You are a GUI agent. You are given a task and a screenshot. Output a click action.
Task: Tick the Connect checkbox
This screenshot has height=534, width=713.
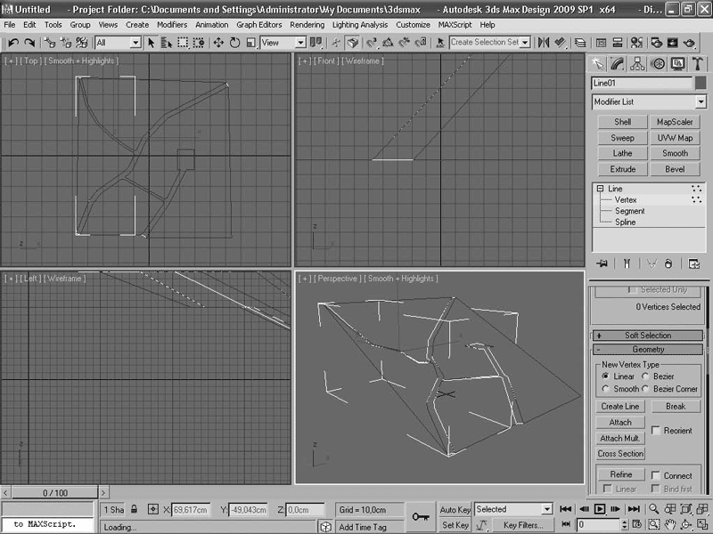(x=656, y=475)
